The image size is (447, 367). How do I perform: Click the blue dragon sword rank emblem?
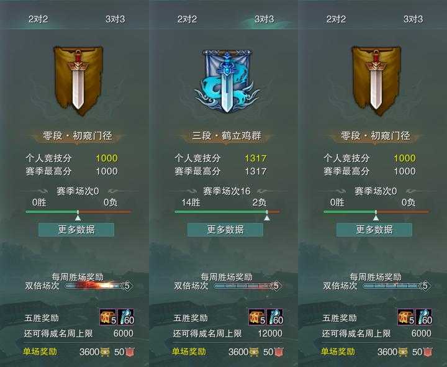227,81
